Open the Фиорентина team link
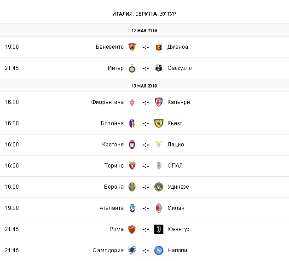 pyautogui.click(x=107, y=102)
